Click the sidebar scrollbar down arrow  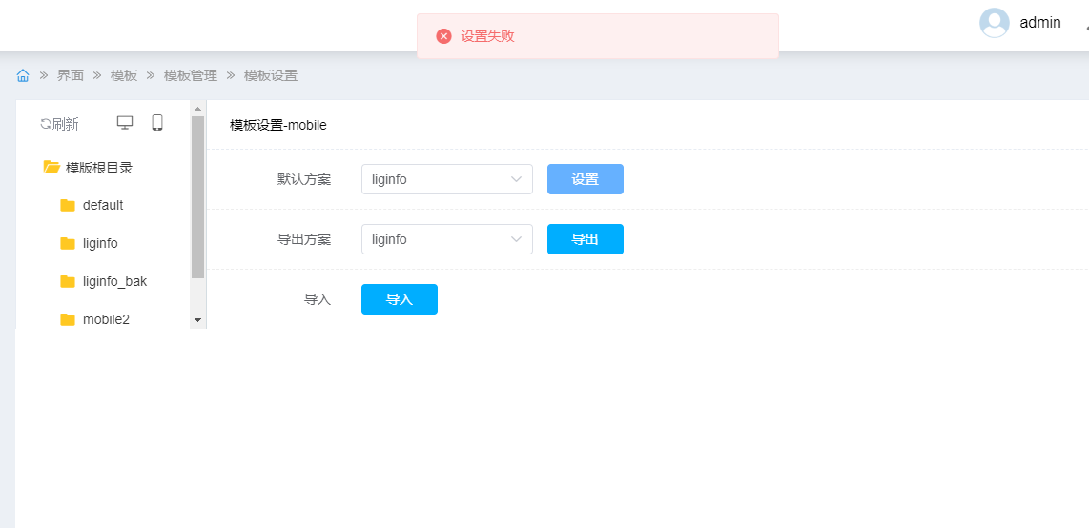(198, 320)
